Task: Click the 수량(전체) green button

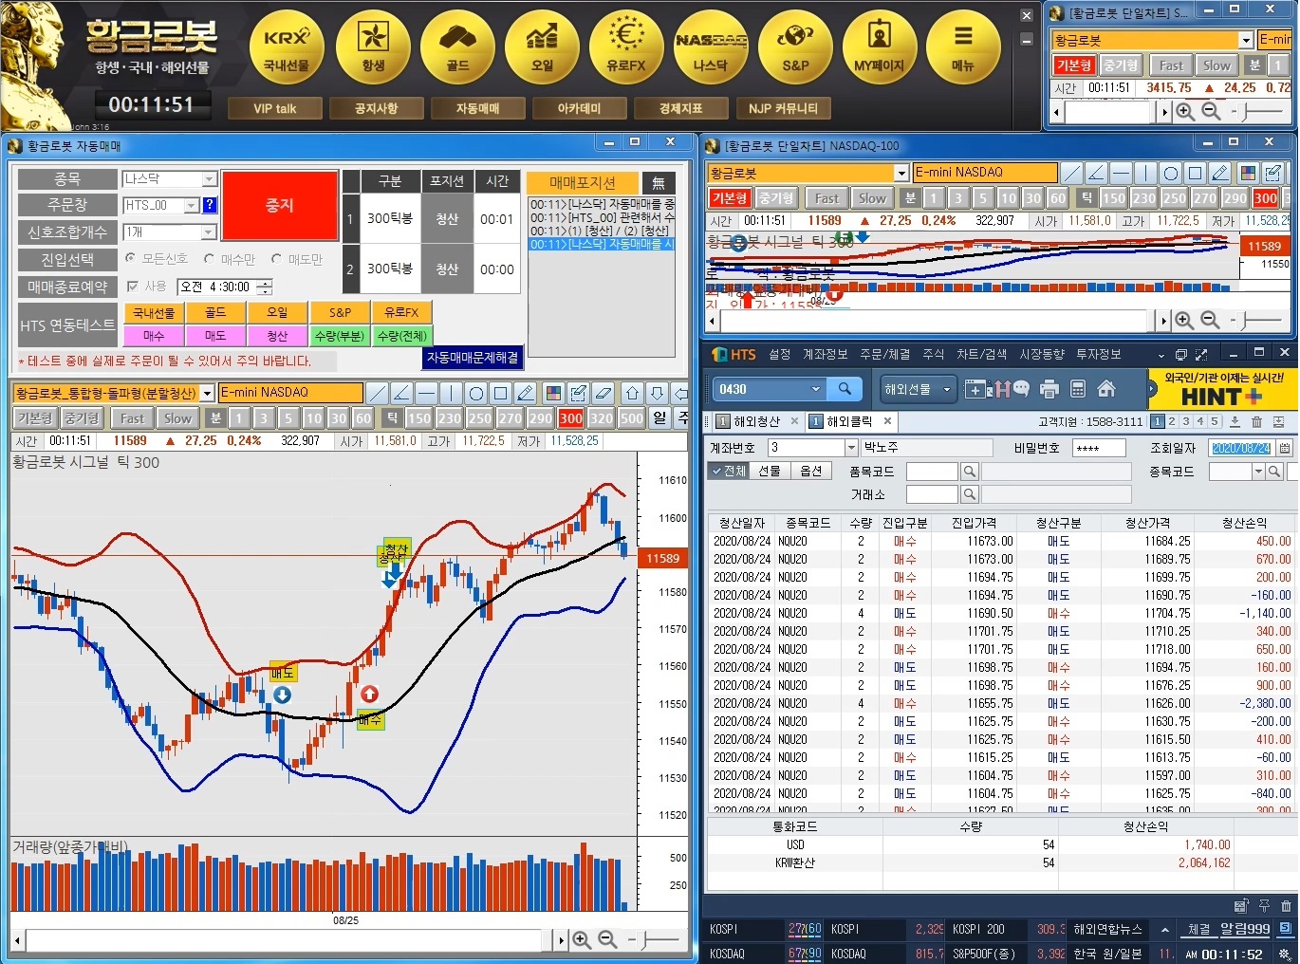Action: (401, 336)
